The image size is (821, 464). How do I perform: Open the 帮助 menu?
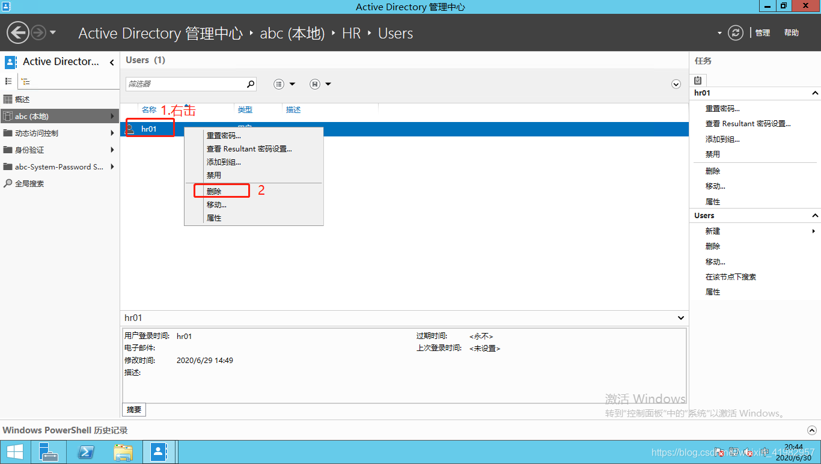point(792,32)
